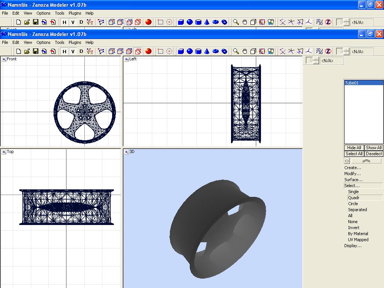Toggle the H axis lock in front toolbar

(64, 51)
